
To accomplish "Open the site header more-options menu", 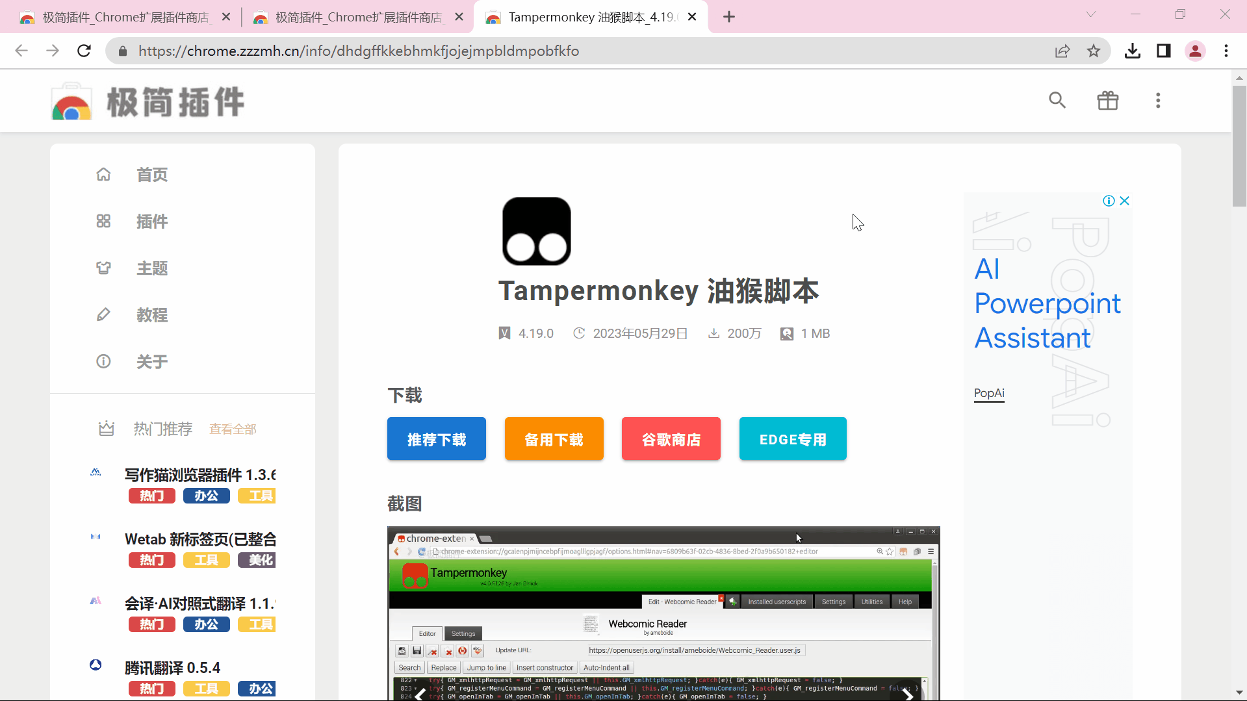I will tap(1158, 100).
